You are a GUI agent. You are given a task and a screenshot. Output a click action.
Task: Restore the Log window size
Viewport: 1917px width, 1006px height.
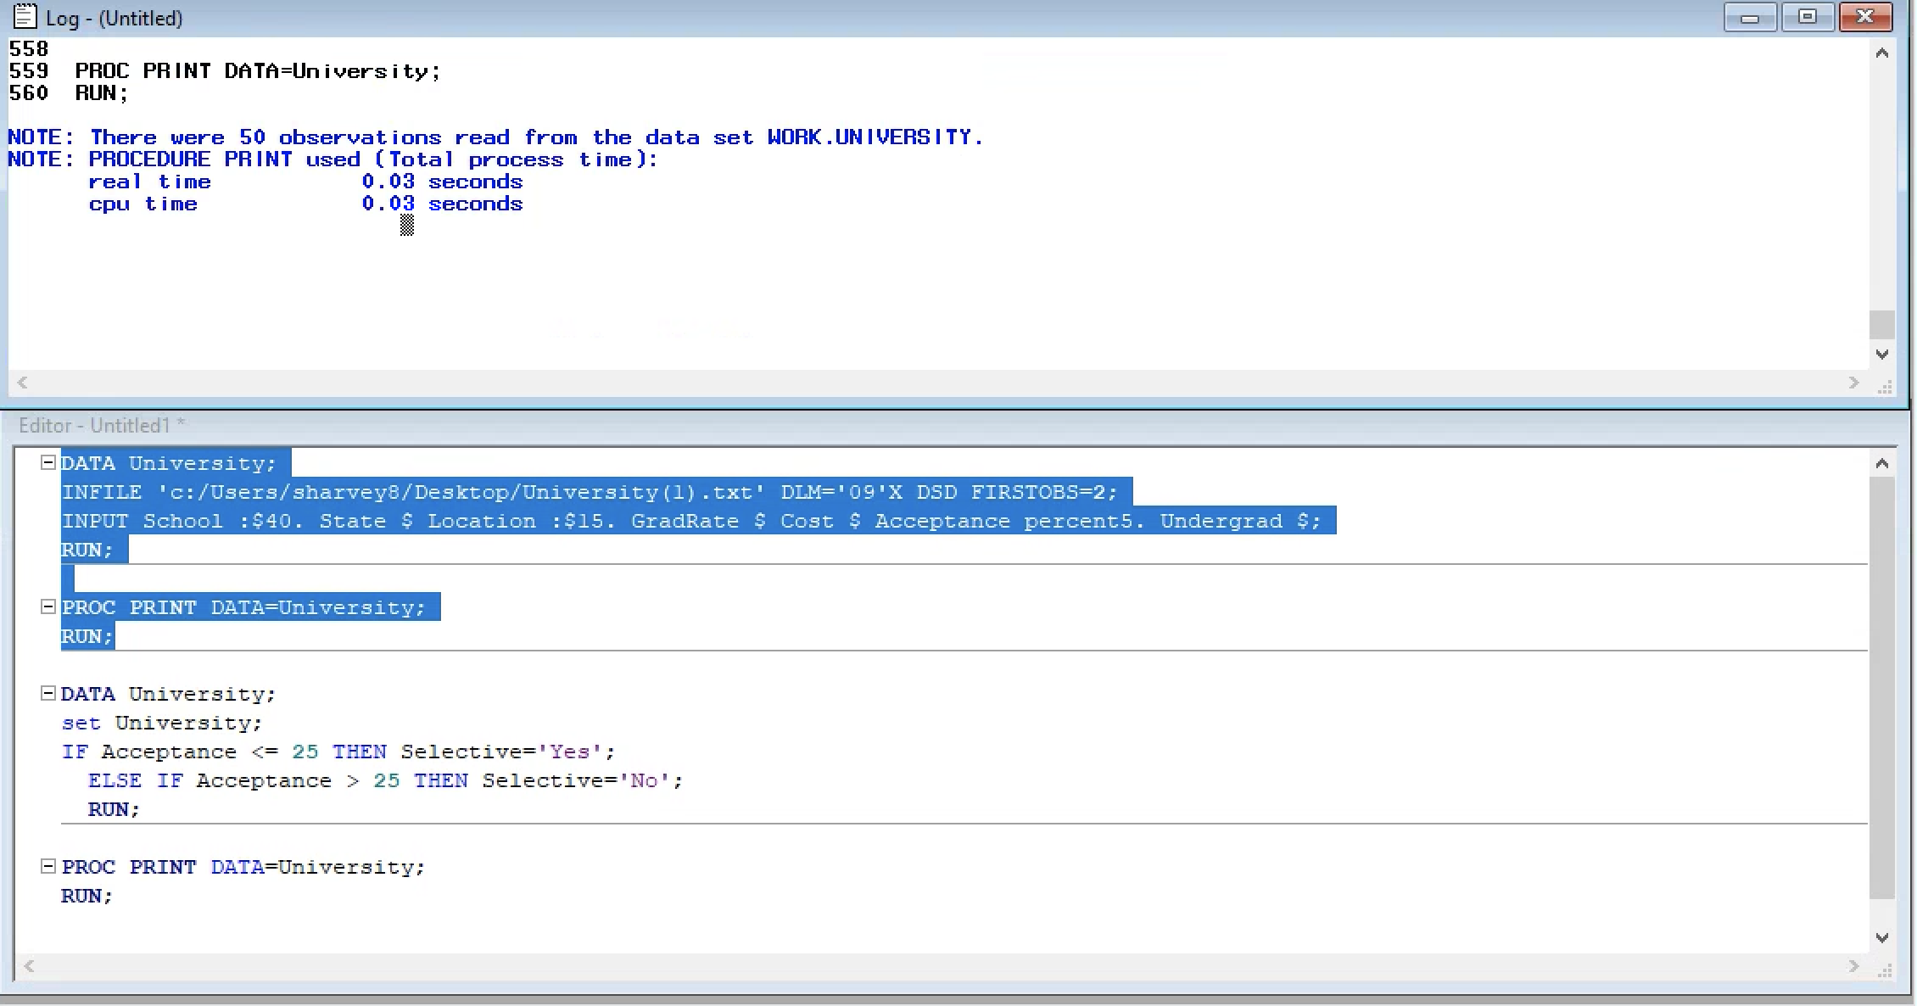pyautogui.click(x=1807, y=17)
